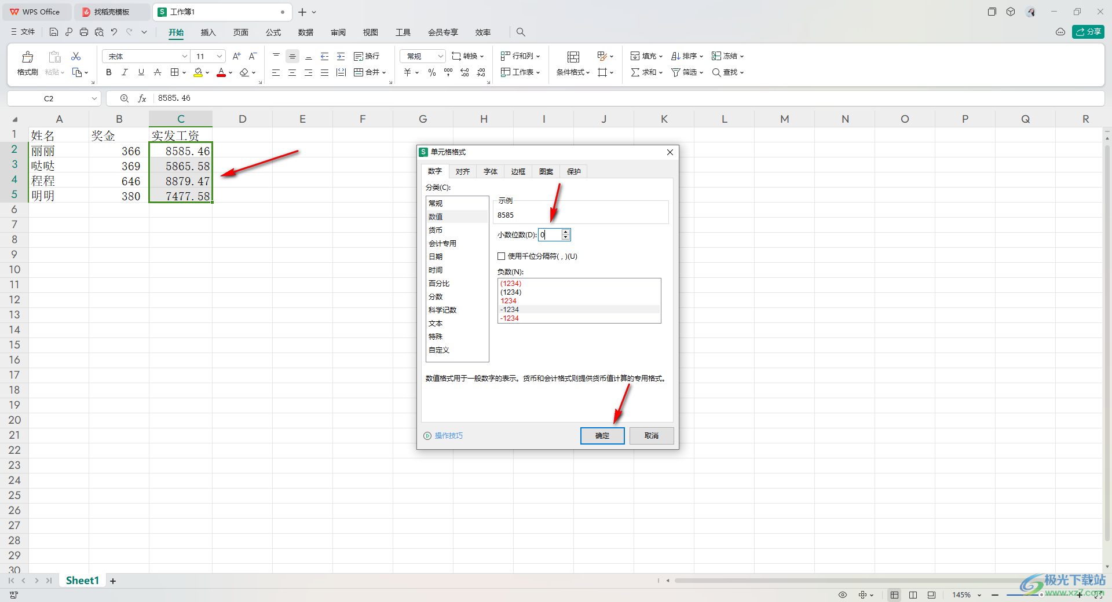The height and width of the screenshot is (602, 1112).
Task: Select the Sheet1 tab
Action: [82, 581]
